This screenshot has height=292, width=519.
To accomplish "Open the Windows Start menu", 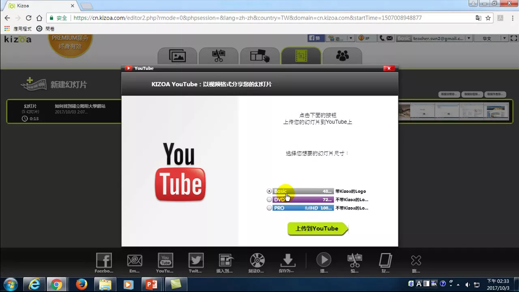I will (x=10, y=285).
